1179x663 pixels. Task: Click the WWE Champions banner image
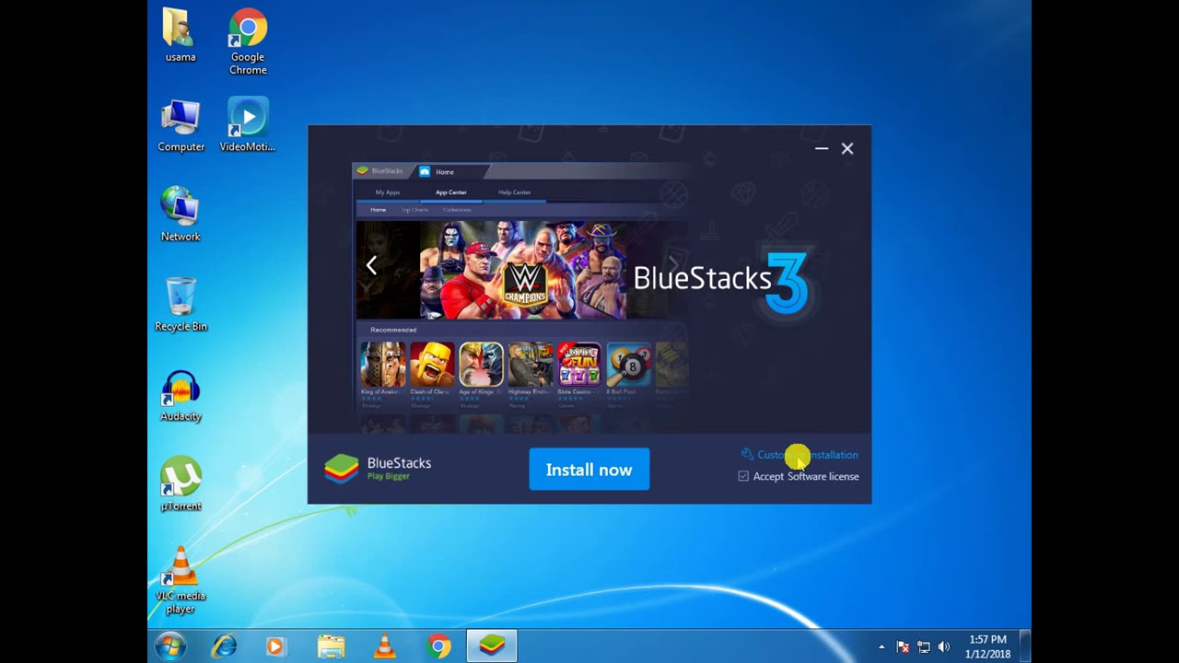(x=523, y=270)
